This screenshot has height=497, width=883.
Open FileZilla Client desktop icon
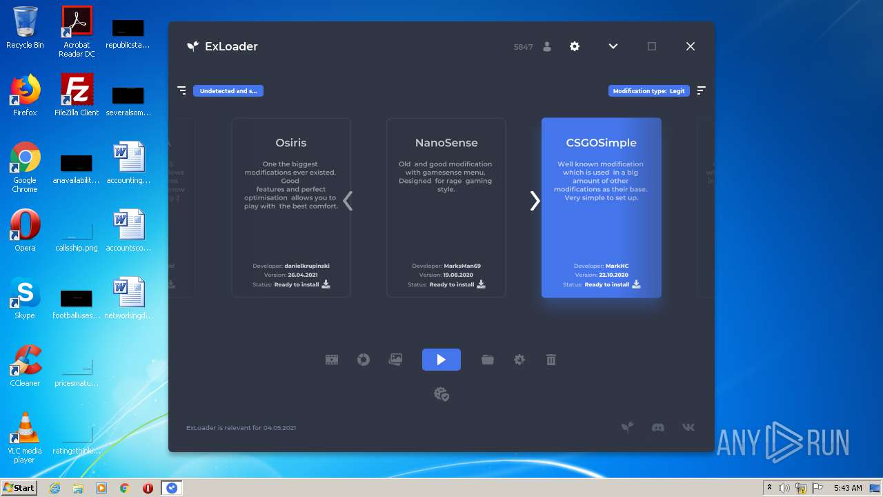77,95
